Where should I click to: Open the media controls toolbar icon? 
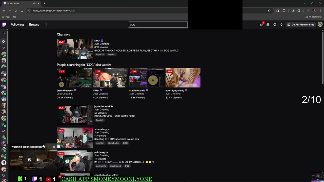(x=308, y=11)
